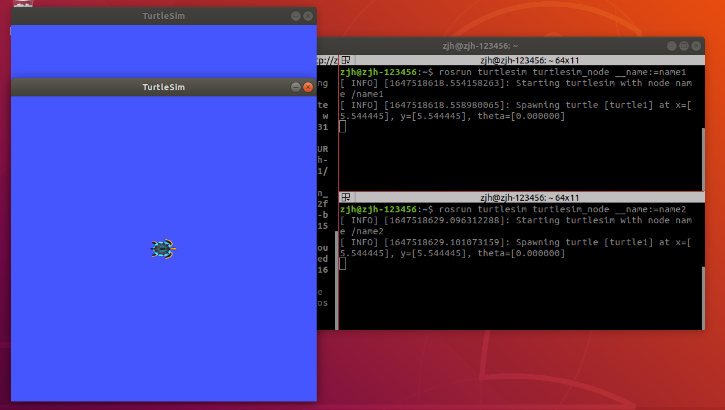Minimize the front TurtleSim window
Screen dimensions: 725x410
[296, 87]
